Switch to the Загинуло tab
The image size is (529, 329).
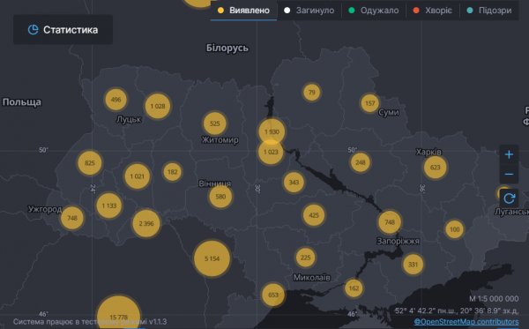pyautogui.click(x=309, y=11)
